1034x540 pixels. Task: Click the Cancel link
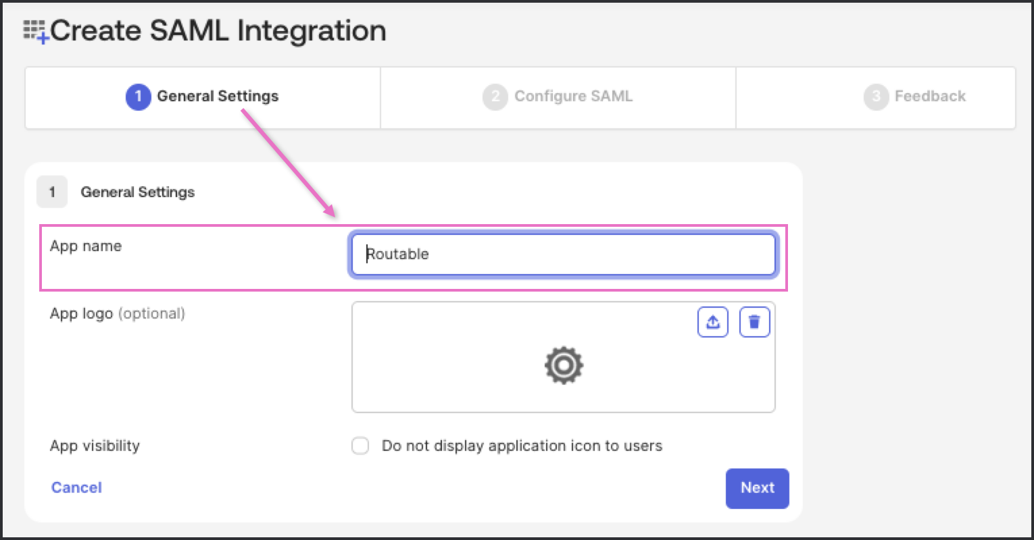tap(76, 487)
